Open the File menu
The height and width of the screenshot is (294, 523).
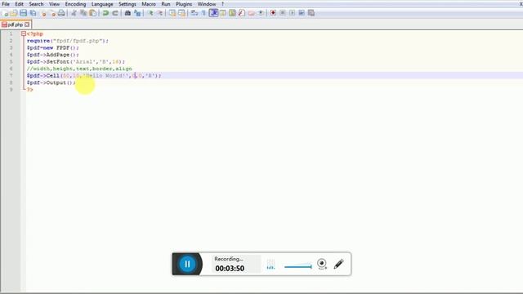[6, 4]
